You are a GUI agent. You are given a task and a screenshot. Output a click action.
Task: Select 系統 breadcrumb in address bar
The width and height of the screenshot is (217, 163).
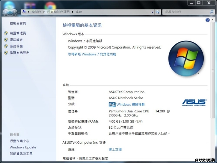(x=79, y=12)
